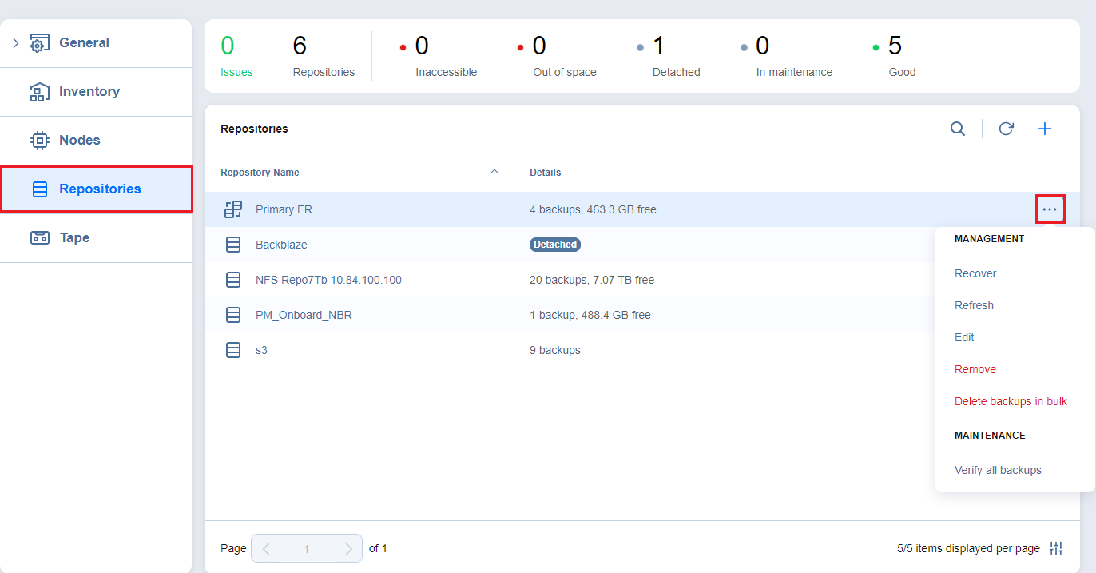Click the search magnifier icon in Repositories
This screenshot has height=573, width=1096.
pyautogui.click(x=957, y=129)
